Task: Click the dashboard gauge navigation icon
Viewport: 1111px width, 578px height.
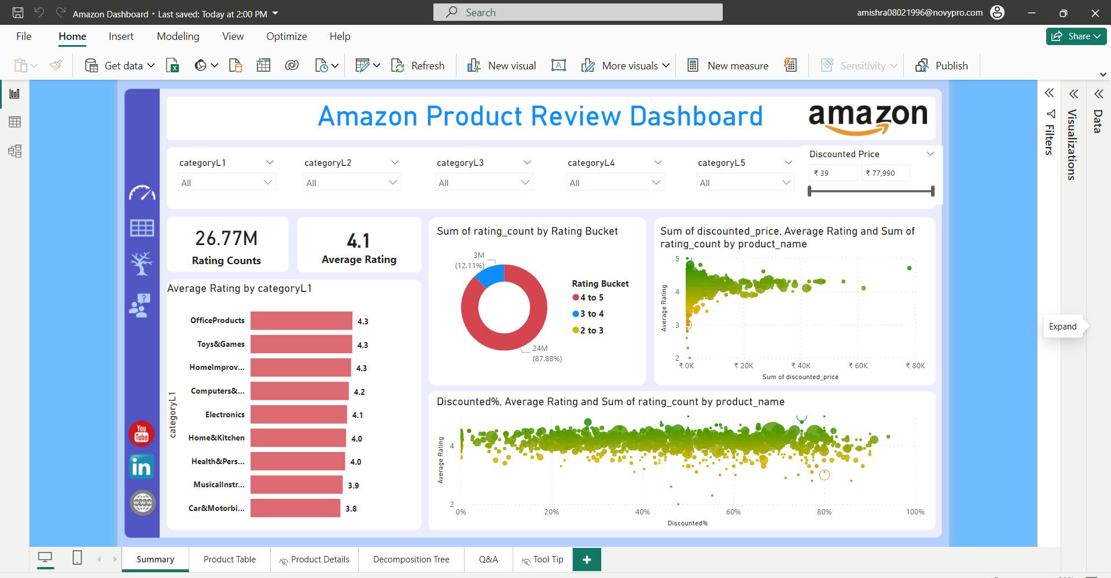Action: coord(142,193)
